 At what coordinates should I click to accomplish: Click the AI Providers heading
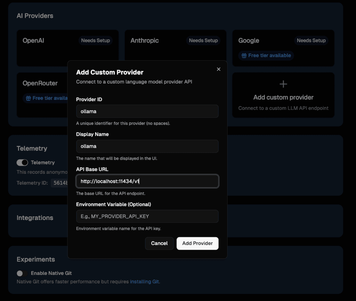[x=35, y=16]
